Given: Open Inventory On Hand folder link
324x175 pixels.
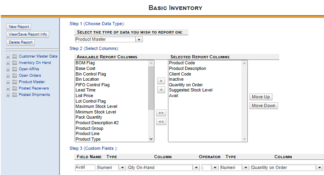Looking at the screenshot, I should point(35,63).
